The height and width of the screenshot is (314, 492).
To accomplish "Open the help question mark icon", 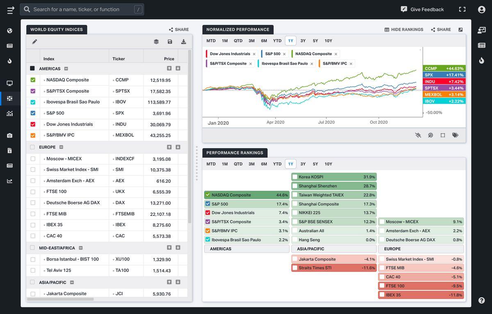I will coord(481,300).
